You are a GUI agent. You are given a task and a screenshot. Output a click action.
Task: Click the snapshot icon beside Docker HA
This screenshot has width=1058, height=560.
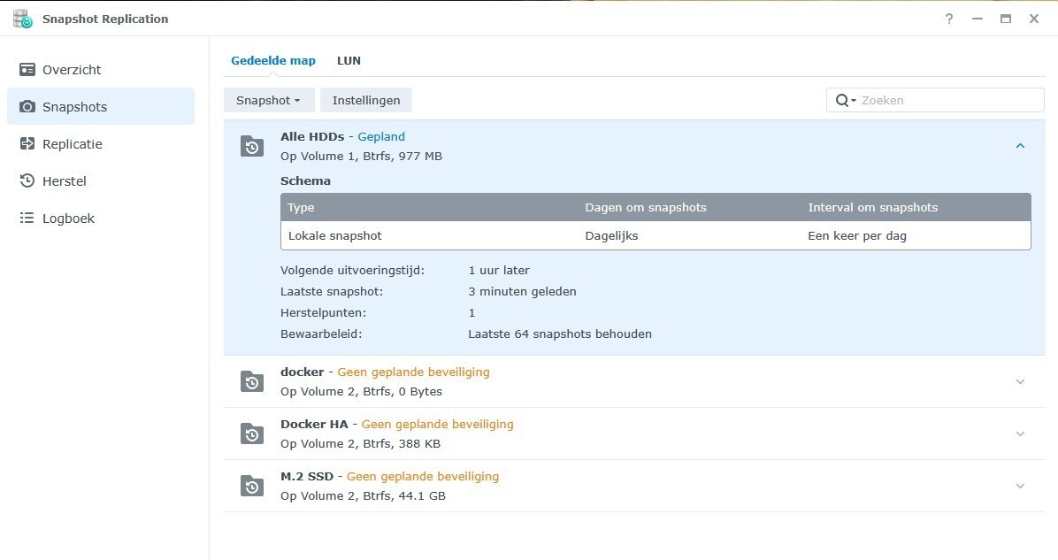251,433
